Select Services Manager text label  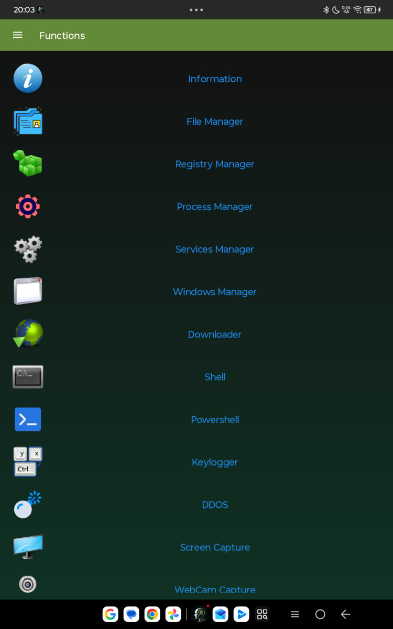(215, 249)
